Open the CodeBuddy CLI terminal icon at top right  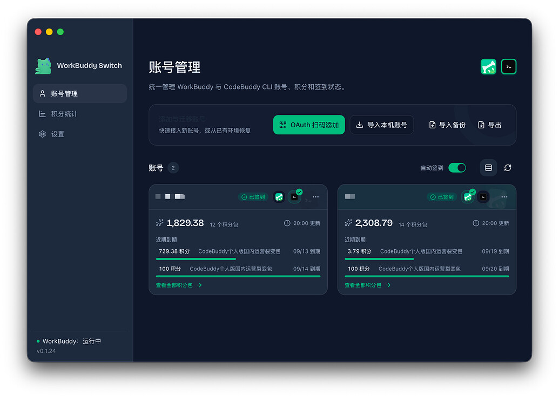(x=509, y=66)
